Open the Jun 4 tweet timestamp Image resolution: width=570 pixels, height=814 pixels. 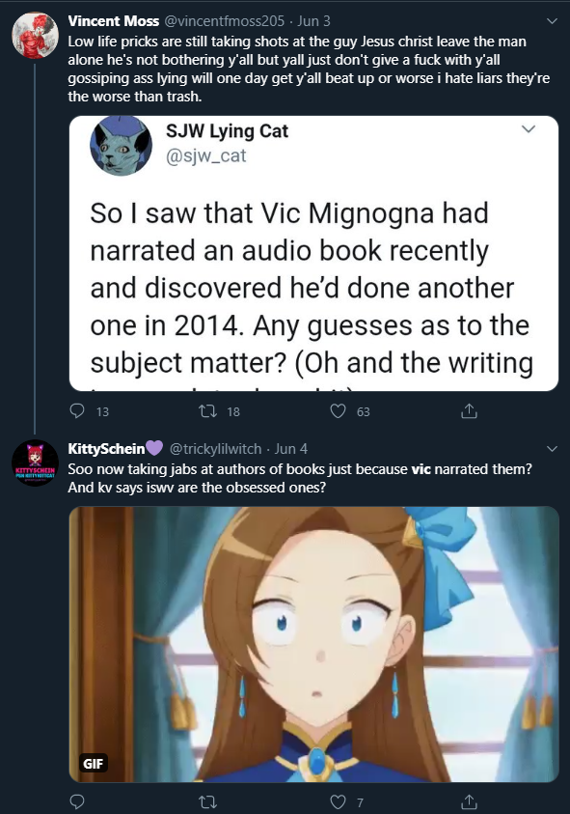pyautogui.click(x=291, y=449)
